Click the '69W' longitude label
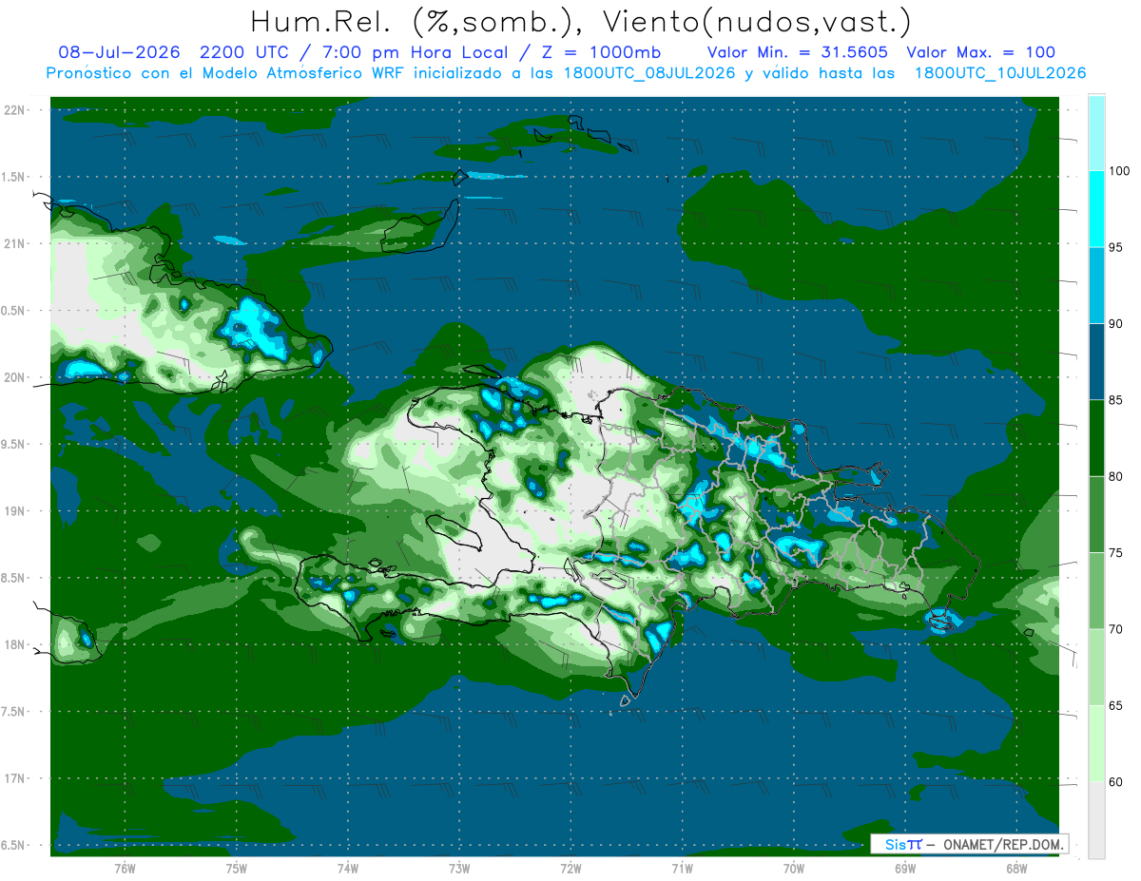This screenshot has height=881, width=1141. (x=905, y=869)
